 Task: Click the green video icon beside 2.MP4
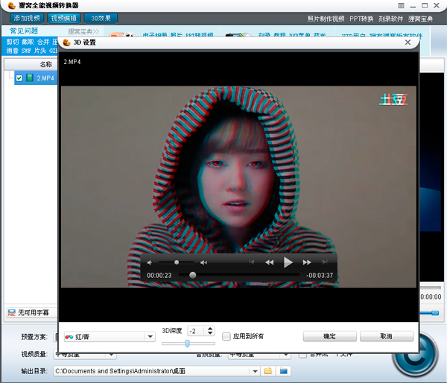click(30, 77)
